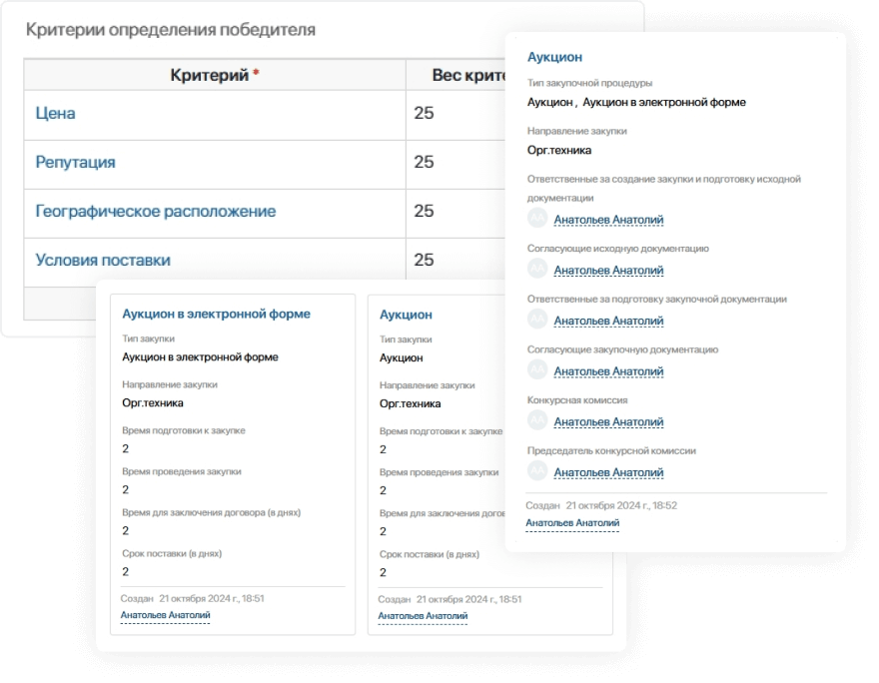Click Анатольев Анатолий in the middle Аукцион card
Screen dimensions: 879x683
421,615
